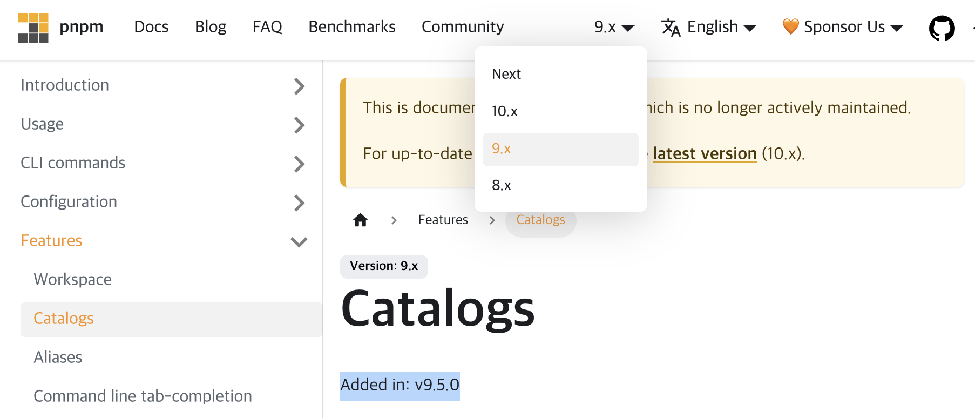
Task: Click the translate language icon
Action: pyautogui.click(x=671, y=27)
